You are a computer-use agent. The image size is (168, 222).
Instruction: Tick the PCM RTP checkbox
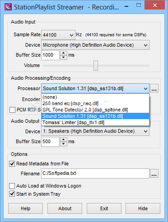[x=12, y=110]
